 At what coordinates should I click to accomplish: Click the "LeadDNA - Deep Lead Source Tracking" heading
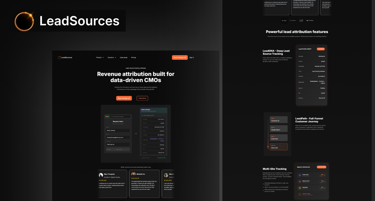point(276,52)
